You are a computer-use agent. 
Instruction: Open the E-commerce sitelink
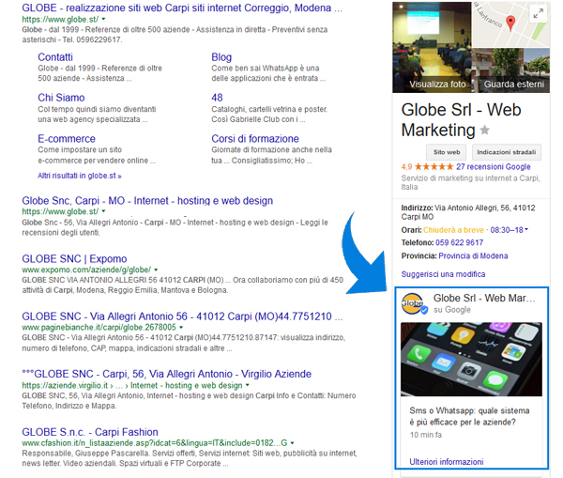(x=67, y=139)
